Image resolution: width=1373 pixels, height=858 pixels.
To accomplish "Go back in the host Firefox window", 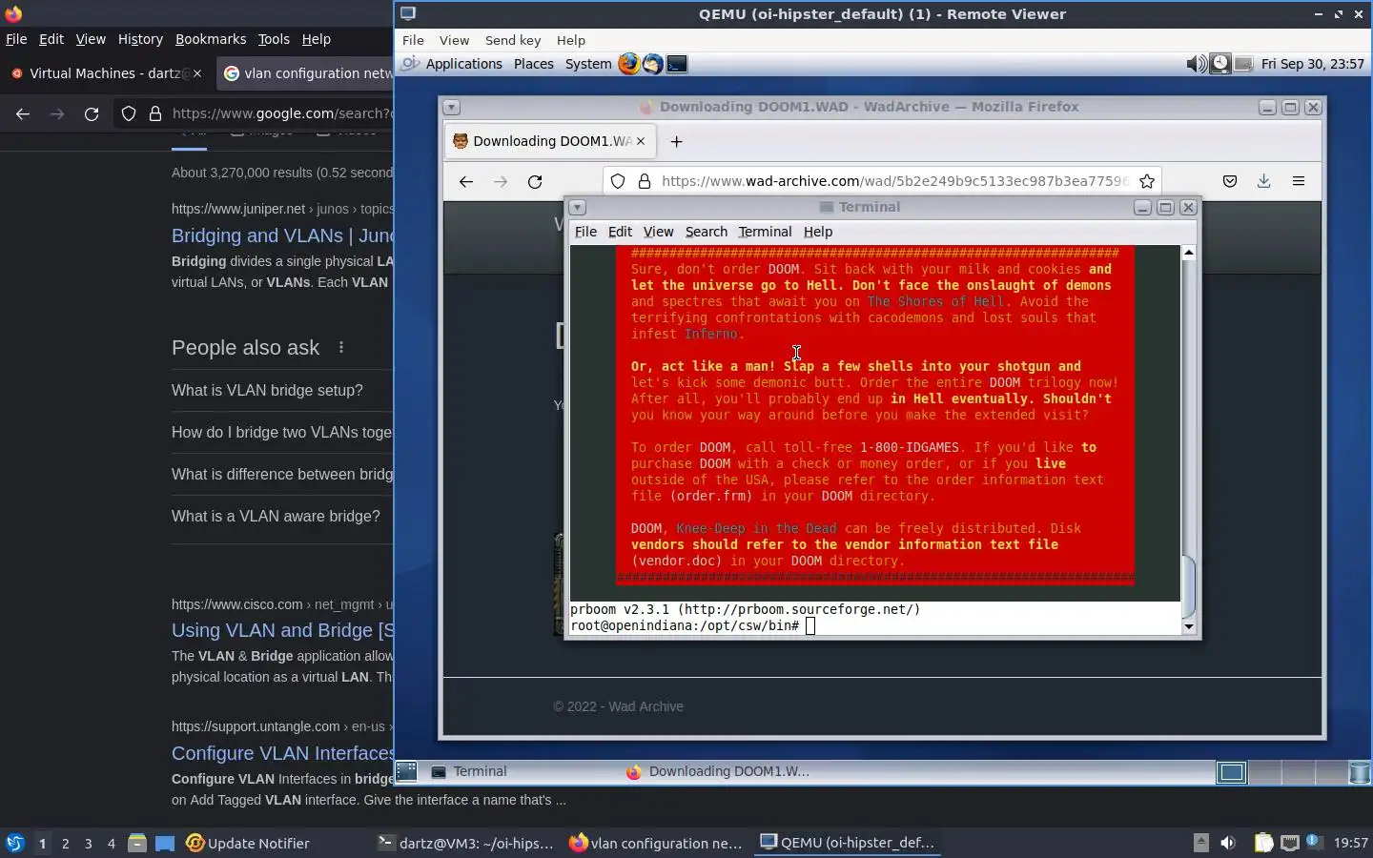I will [x=23, y=113].
